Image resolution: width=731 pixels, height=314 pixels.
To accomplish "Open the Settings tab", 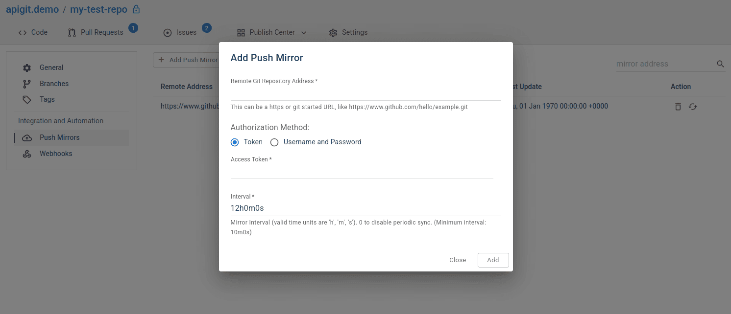I will (348, 32).
